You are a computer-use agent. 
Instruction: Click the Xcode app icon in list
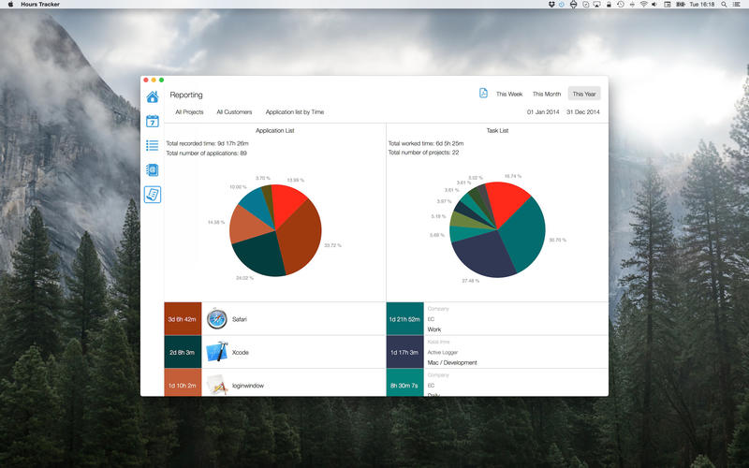click(217, 352)
